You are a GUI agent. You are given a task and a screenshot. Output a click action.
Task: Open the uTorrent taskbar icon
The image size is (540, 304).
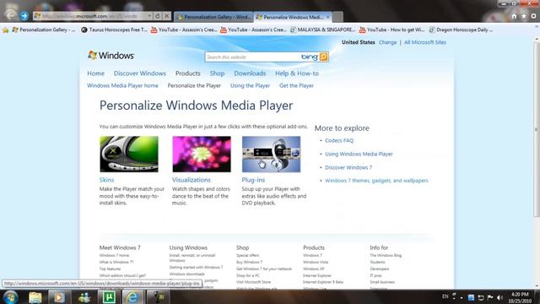[109, 297]
